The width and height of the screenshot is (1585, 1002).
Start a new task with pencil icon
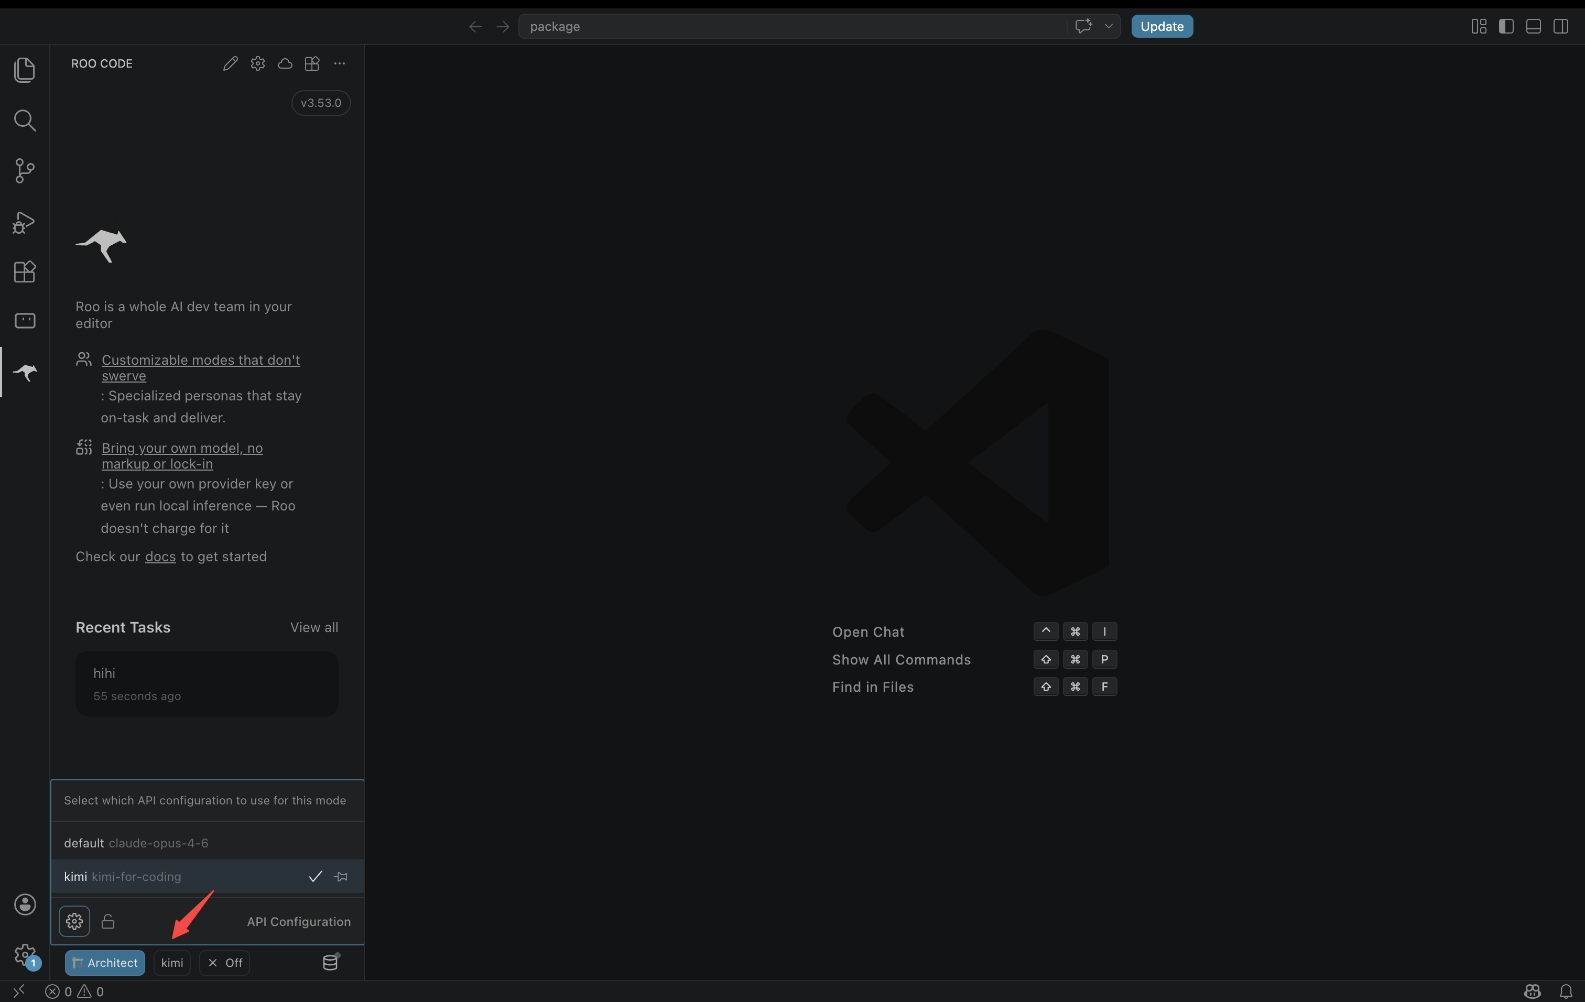[x=231, y=64]
